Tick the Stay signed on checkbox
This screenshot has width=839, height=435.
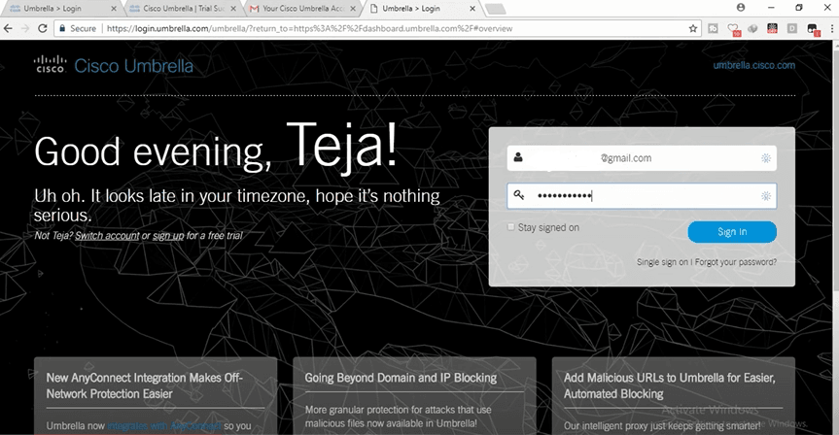pos(510,227)
